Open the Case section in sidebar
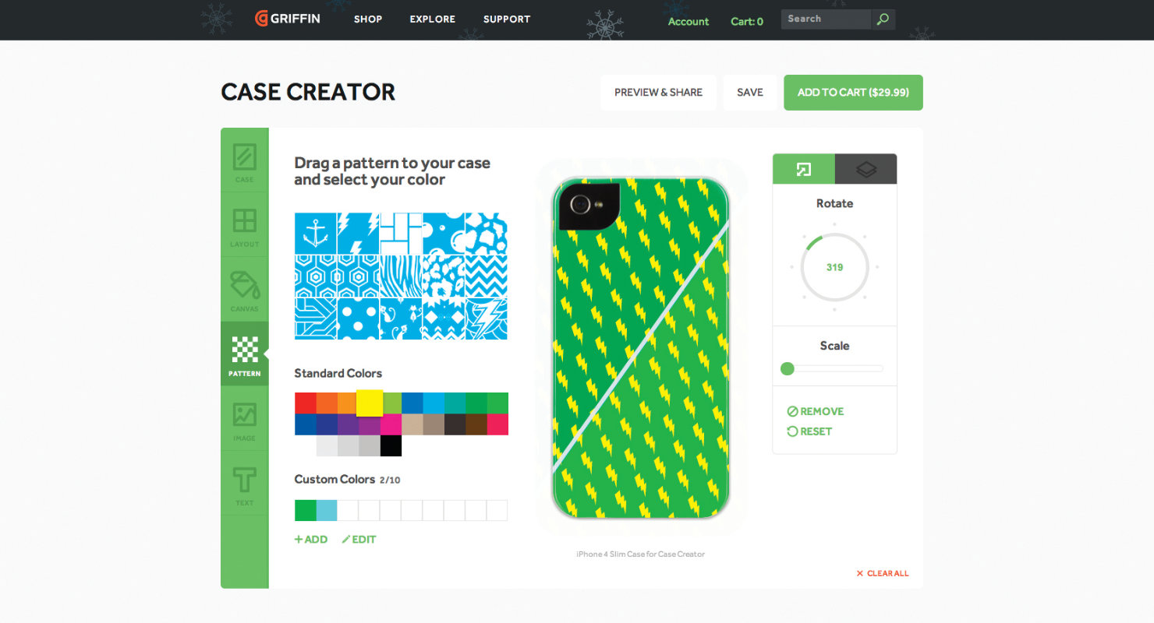The width and height of the screenshot is (1154, 623). (245, 160)
